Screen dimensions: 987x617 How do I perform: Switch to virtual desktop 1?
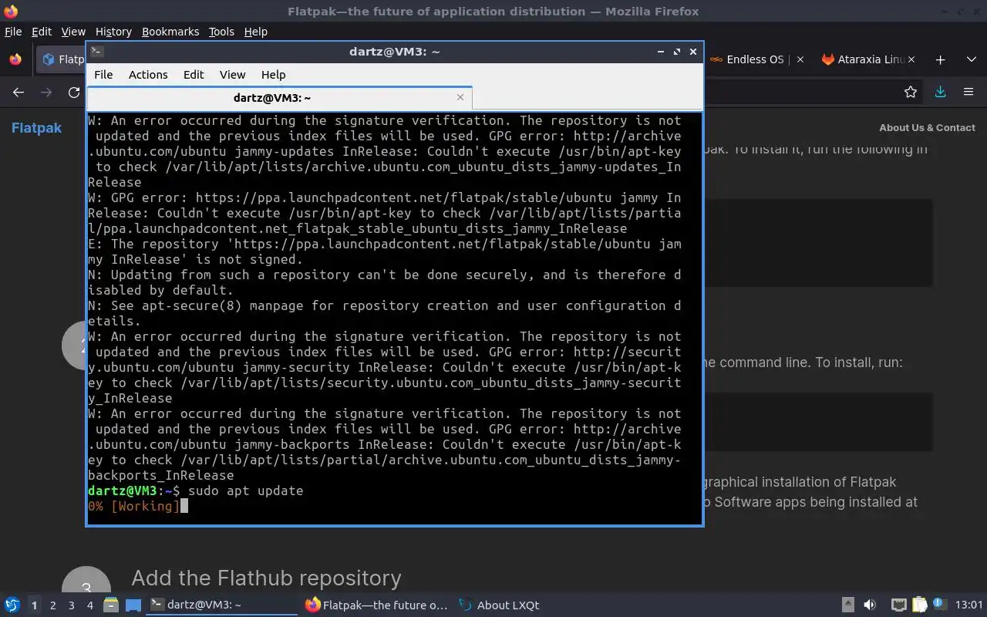(x=34, y=605)
